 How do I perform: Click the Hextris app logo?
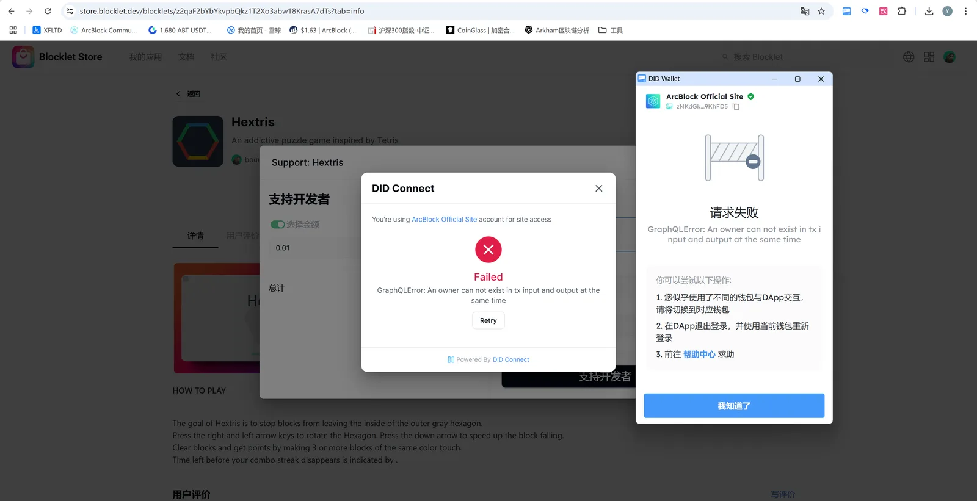click(x=198, y=142)
